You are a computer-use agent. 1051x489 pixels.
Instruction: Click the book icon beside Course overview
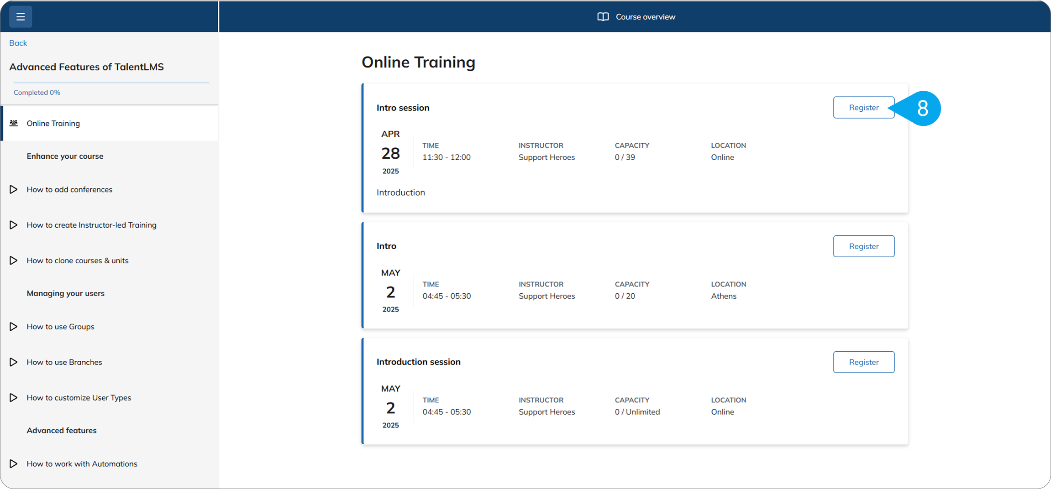(603, 17)
